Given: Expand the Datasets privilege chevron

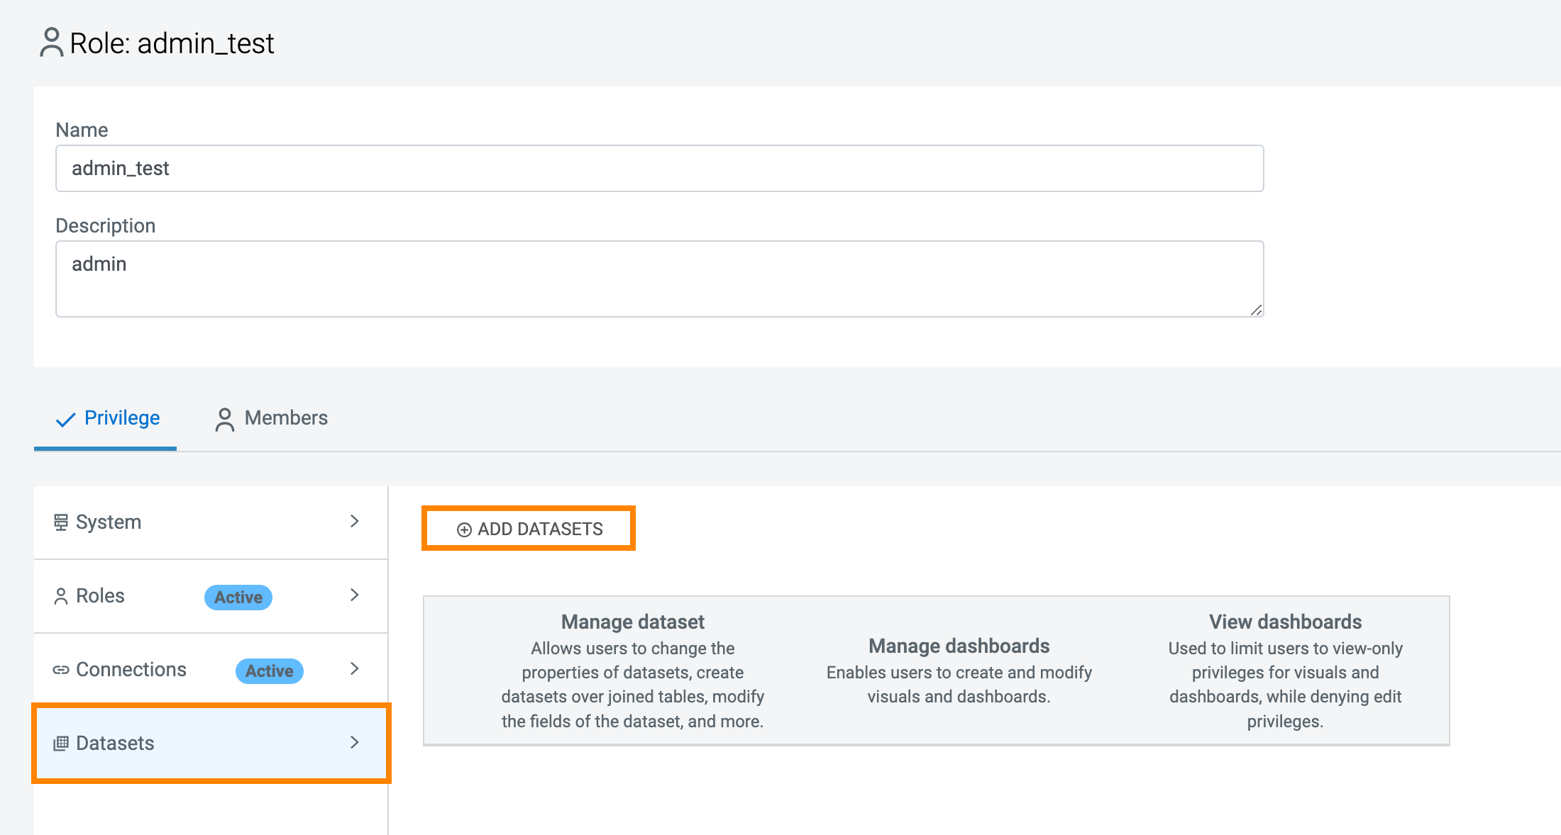Looking at the screenshot, I should point(355,742).
